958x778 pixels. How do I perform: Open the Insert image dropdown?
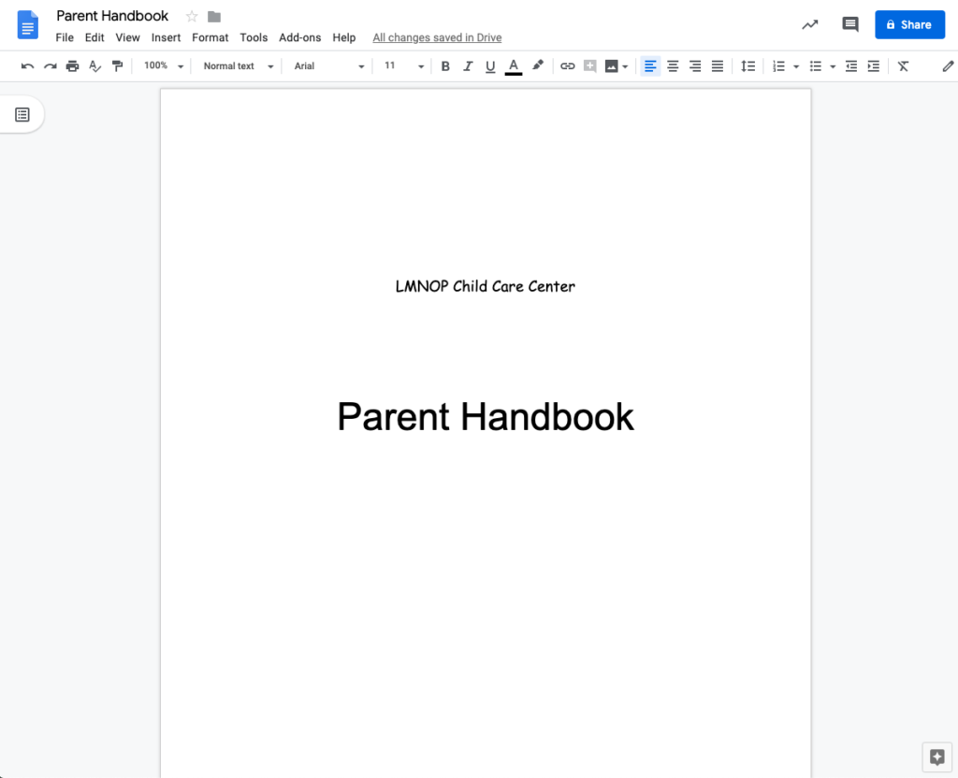click(x=616, y=66)
